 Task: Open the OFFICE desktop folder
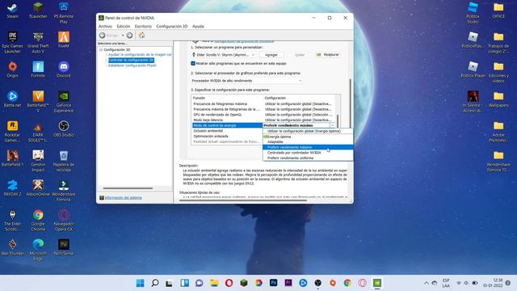pyautogui.click(x=498, y=10)
